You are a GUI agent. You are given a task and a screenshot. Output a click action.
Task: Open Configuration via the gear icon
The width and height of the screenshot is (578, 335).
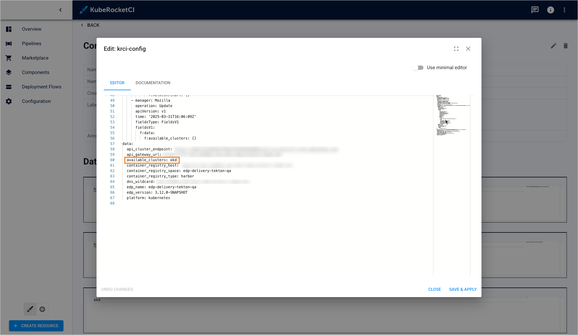point(8,101)
